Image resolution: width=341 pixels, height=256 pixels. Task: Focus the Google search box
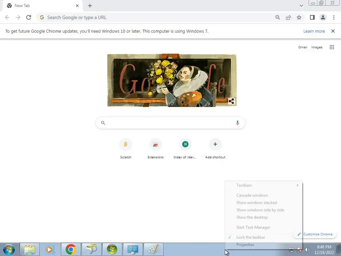click(170, 123)
